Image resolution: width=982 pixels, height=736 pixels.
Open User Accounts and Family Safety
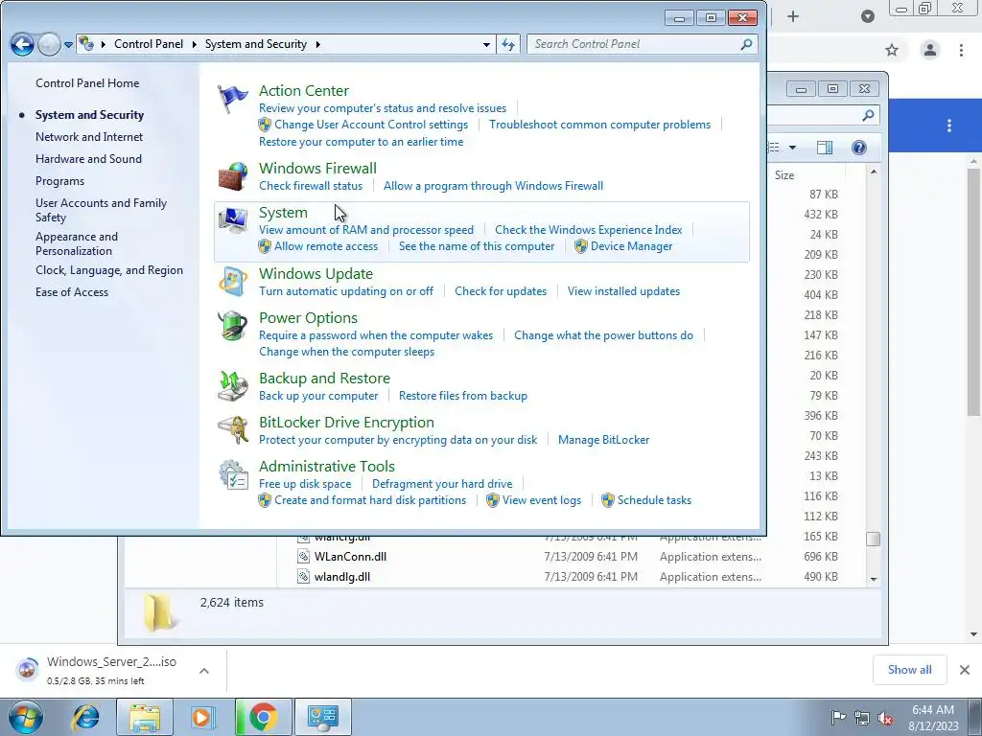coord(101,210)
